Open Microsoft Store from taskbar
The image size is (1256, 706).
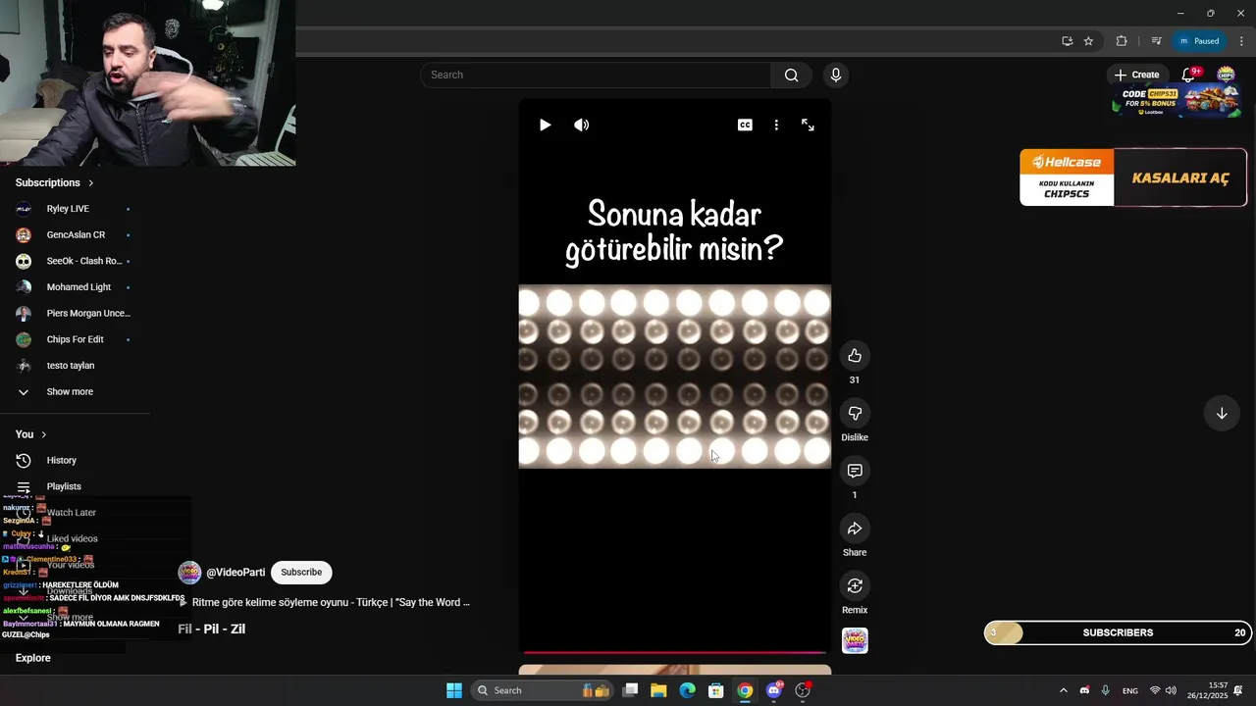coord(716,690)
